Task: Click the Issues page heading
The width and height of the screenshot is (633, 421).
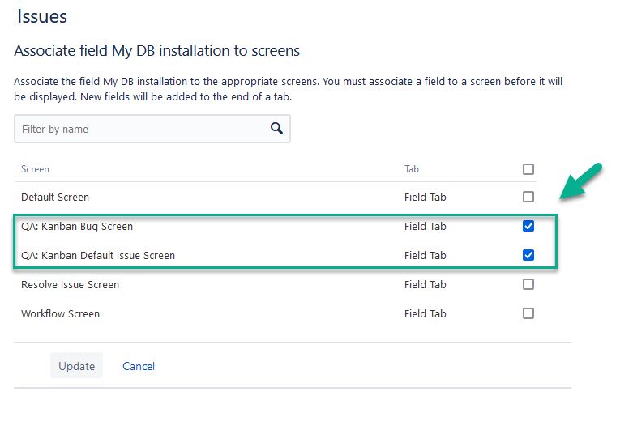Action: tap(42, 16)
